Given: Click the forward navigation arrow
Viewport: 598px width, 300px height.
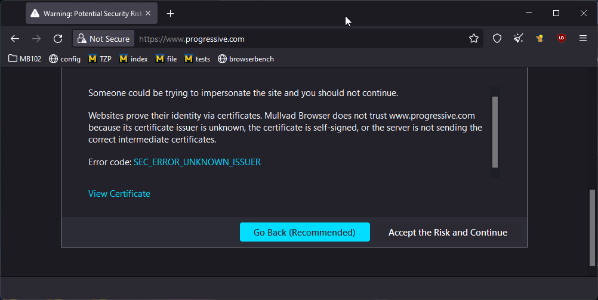Looking at the screenshot, I should 36,39.
